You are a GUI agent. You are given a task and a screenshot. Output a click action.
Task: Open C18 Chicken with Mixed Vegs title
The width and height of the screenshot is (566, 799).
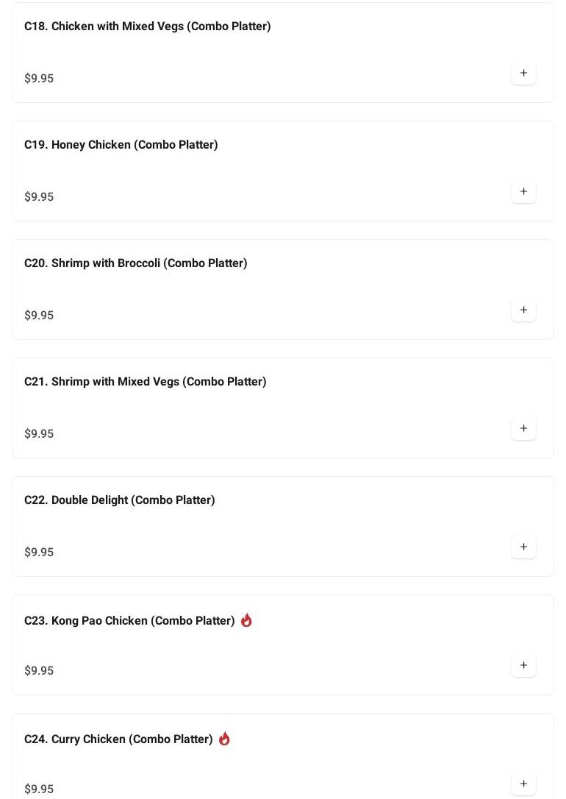click(147, 26)
